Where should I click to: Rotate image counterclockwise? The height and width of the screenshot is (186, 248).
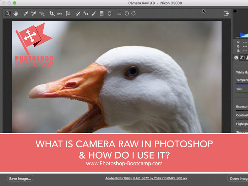pyautogui.click(x=127, y=13)
